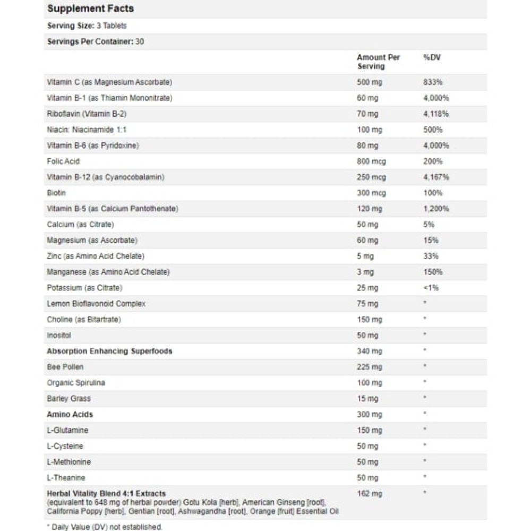Click the Calcium (as Citrate) row
The height and width of the screenshot is (531, 531).
click(265, 225)
